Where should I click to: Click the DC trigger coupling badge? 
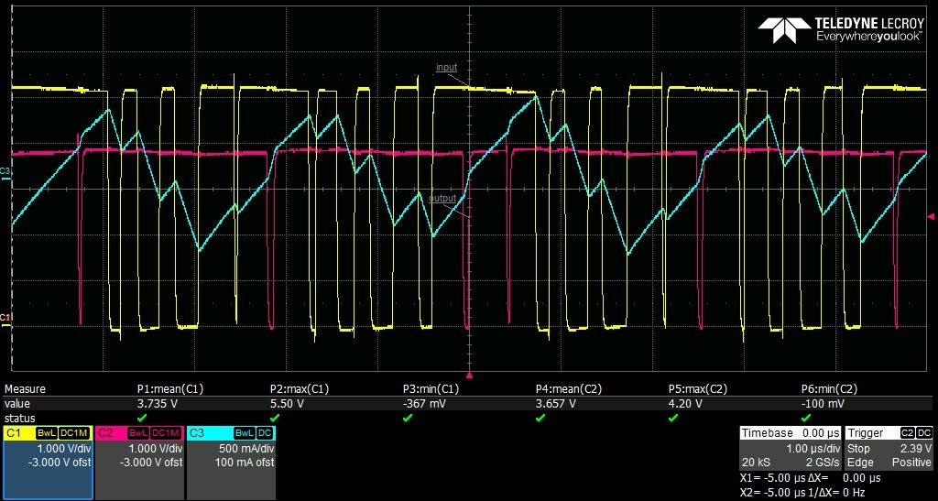click(x=924, y=433)
